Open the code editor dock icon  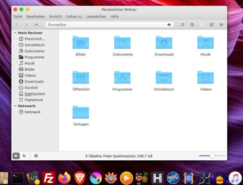click(x=33, y=178)
